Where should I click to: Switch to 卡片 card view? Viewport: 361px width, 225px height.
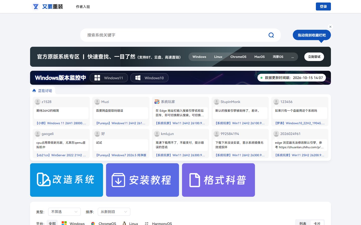pos(317,223)
